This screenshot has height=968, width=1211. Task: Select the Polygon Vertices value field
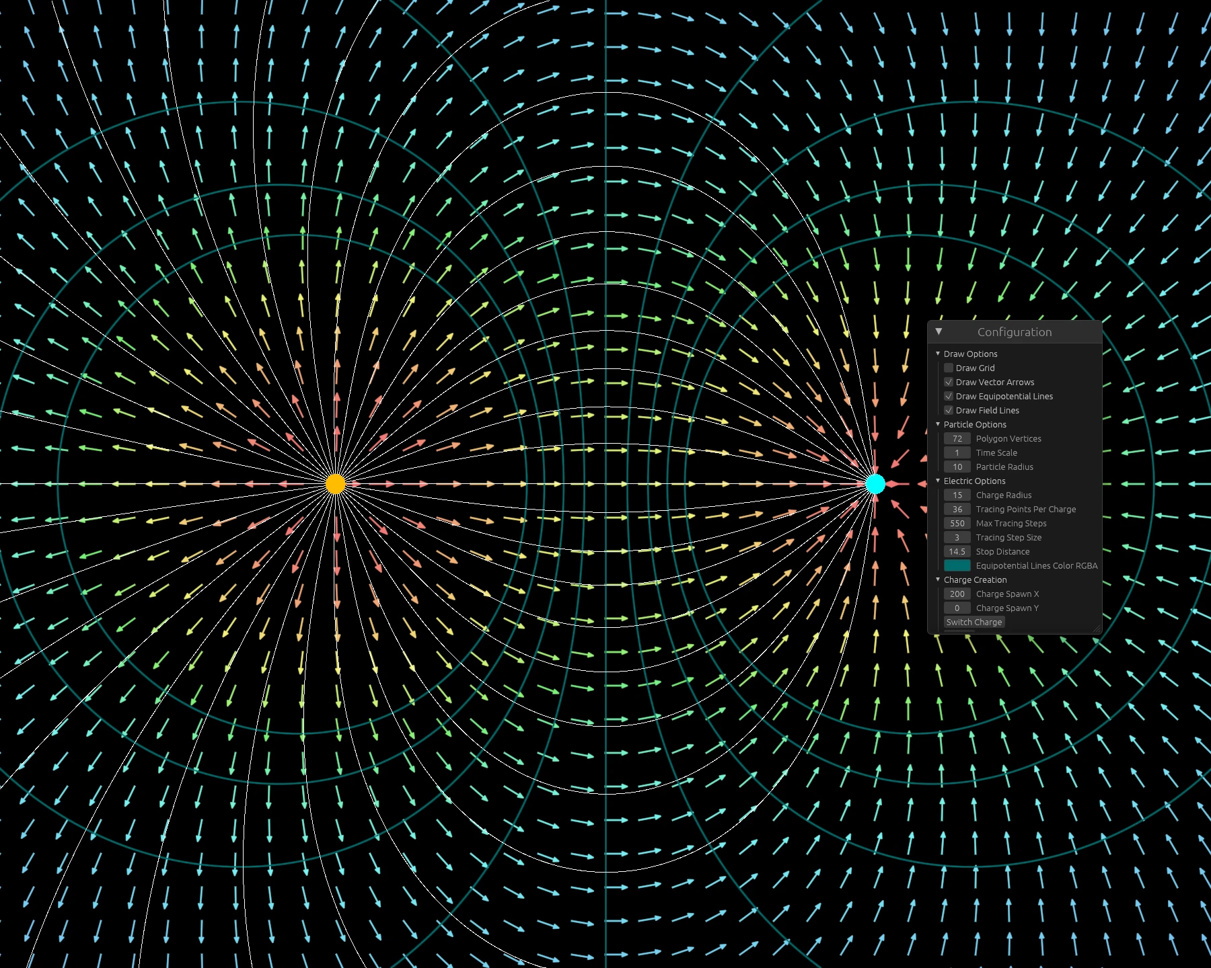coord(957,438)
